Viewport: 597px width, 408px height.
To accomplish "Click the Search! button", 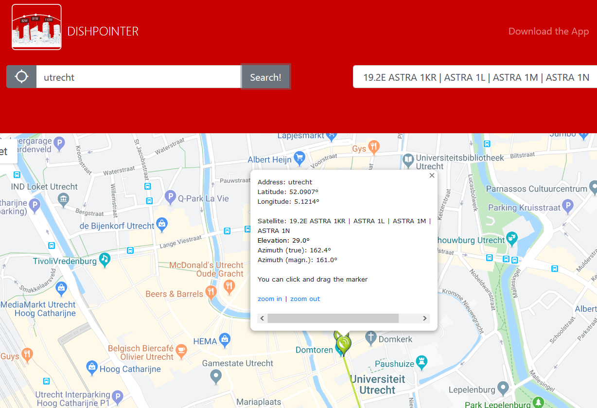I will (265, 77).
